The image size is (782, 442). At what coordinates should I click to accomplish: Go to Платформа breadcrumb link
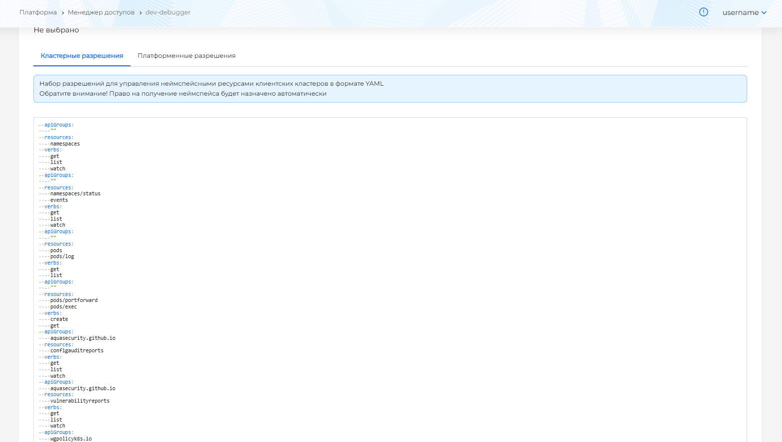pyautogui.click(x=38, y=12)
